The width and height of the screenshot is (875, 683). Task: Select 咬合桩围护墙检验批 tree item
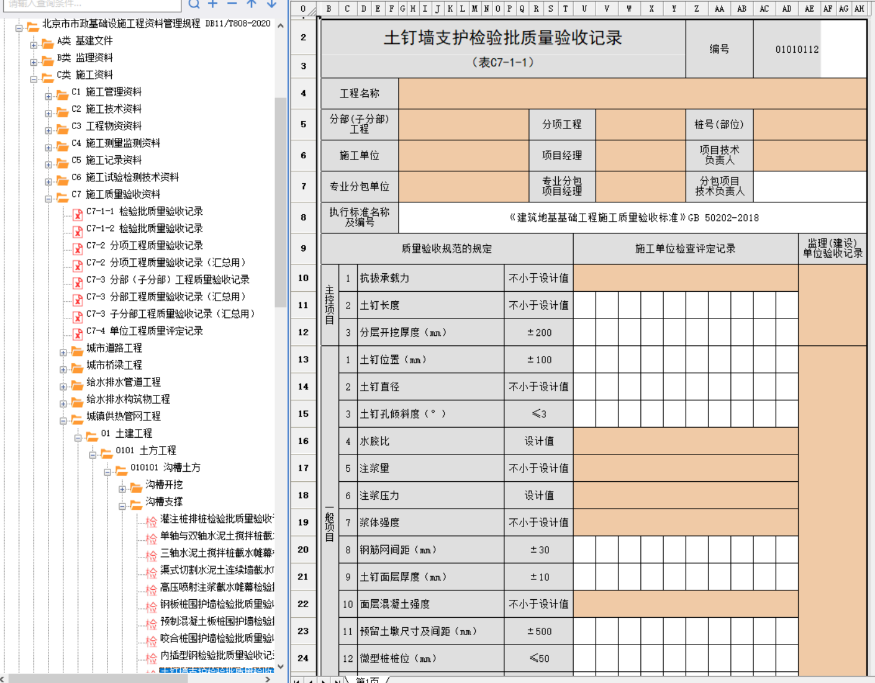pos(217,638)
